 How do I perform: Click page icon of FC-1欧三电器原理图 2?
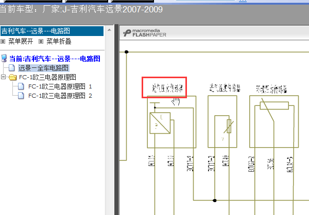(x=21, y=96)
